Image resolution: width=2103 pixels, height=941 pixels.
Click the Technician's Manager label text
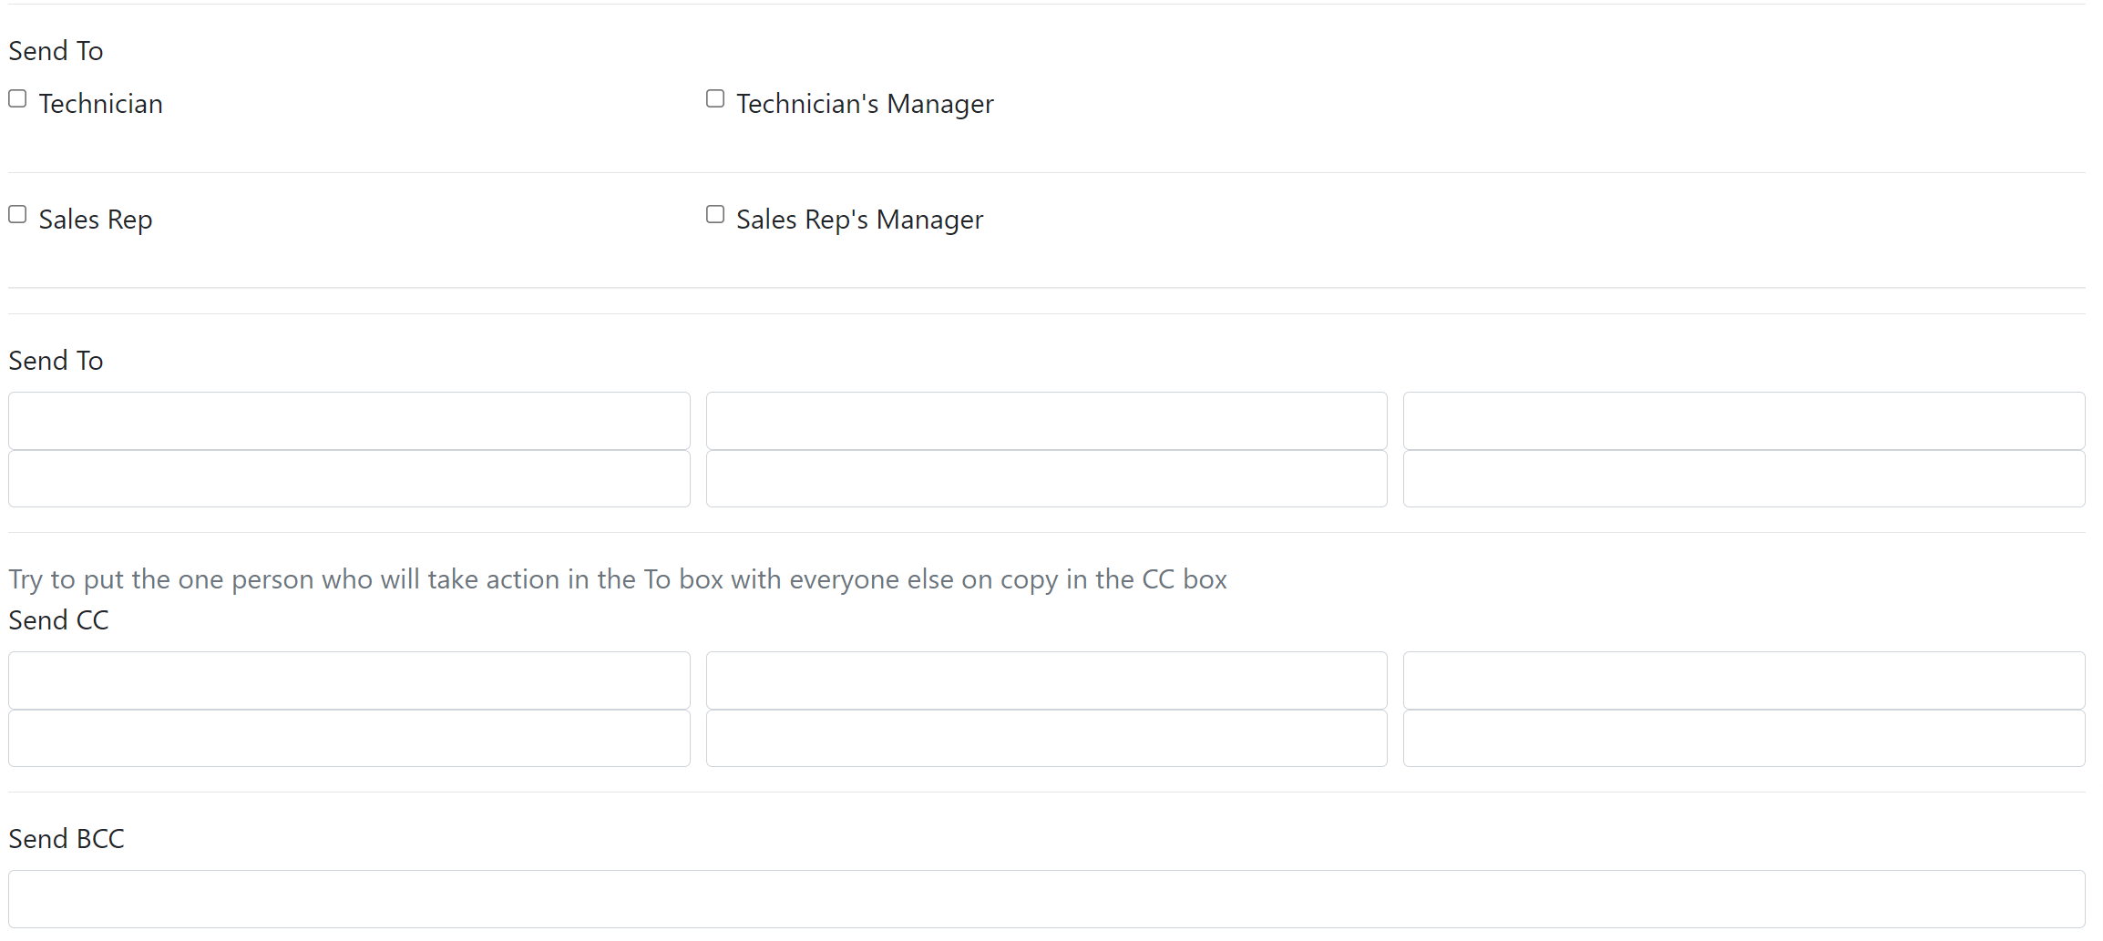[x=865, y=104]
